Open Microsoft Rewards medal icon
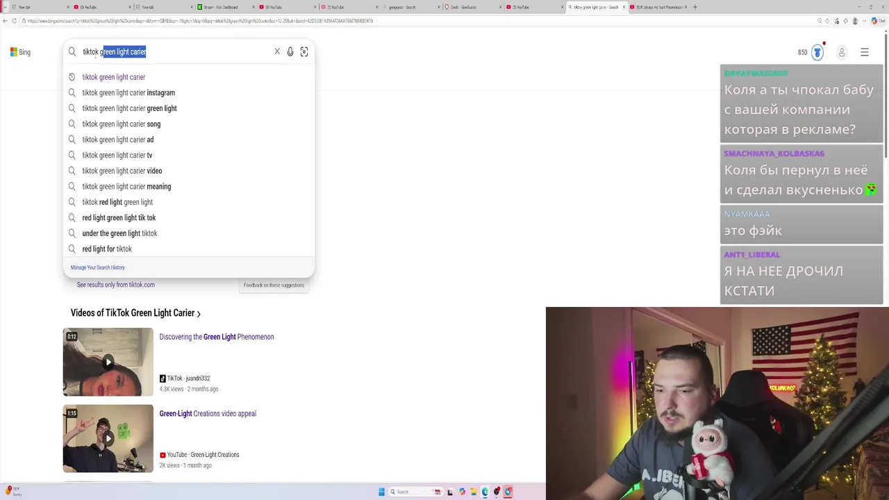This screenshot has width=889, height=500. [x=817, y=52]
